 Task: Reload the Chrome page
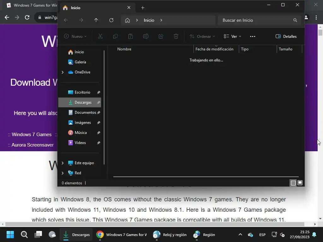coord(27,17)
